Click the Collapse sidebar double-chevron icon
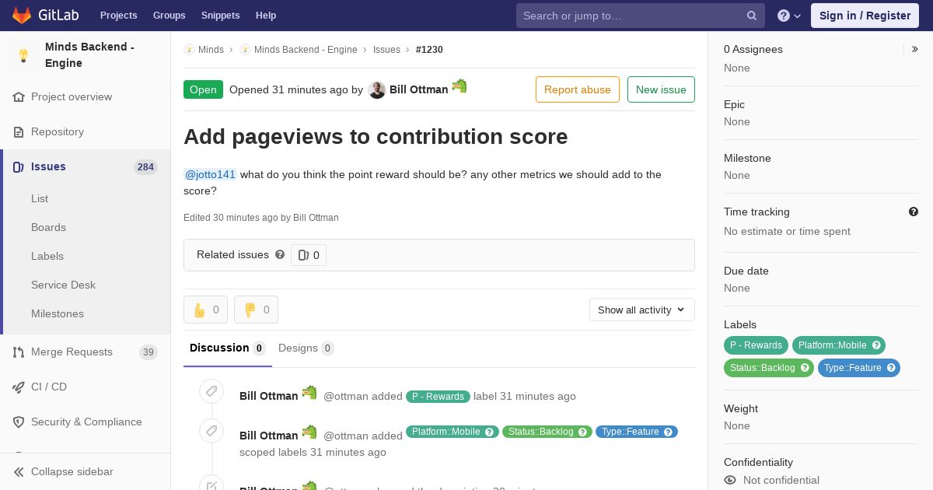The image size is (933, 490). (19, 472)
